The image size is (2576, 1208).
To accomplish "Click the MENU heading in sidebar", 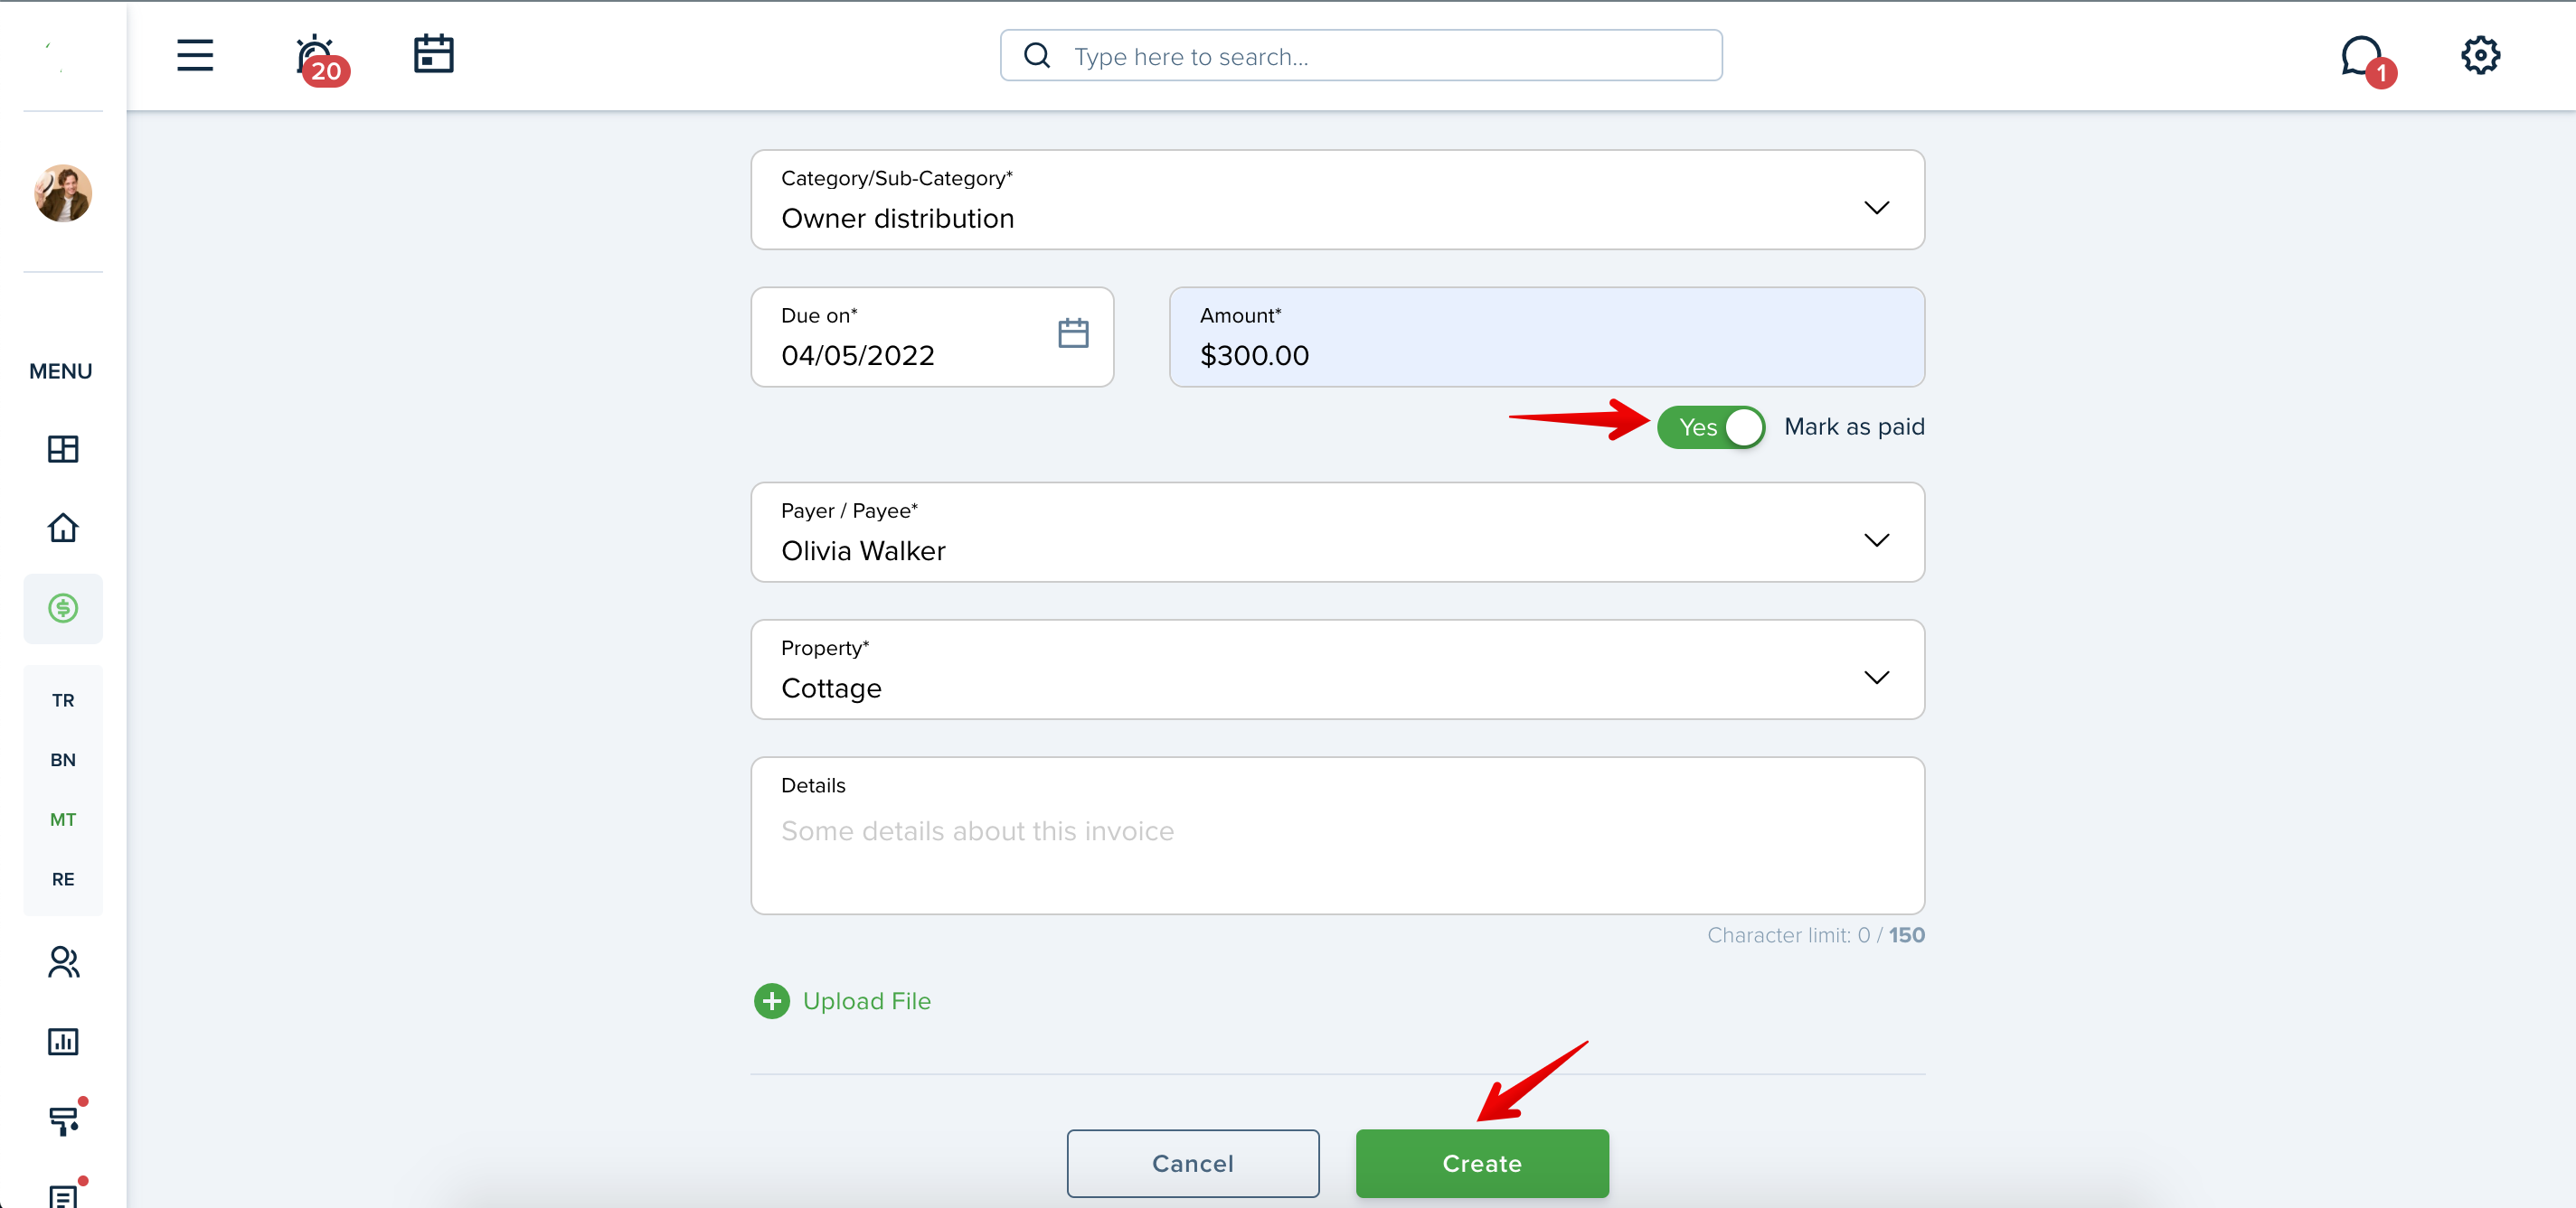I will [61, 371].
